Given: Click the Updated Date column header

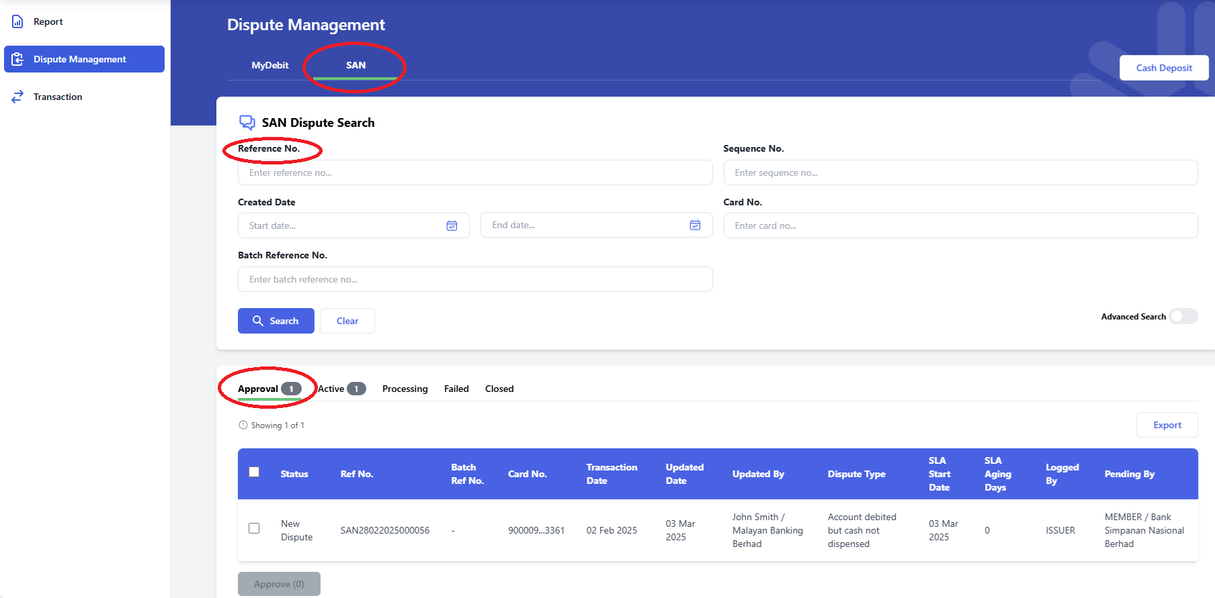Looking at the screenshot, I should coord(685,474).
